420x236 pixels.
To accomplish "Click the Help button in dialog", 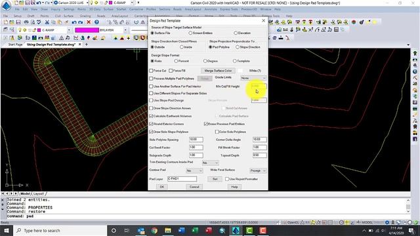I will (x=234, y=187).
